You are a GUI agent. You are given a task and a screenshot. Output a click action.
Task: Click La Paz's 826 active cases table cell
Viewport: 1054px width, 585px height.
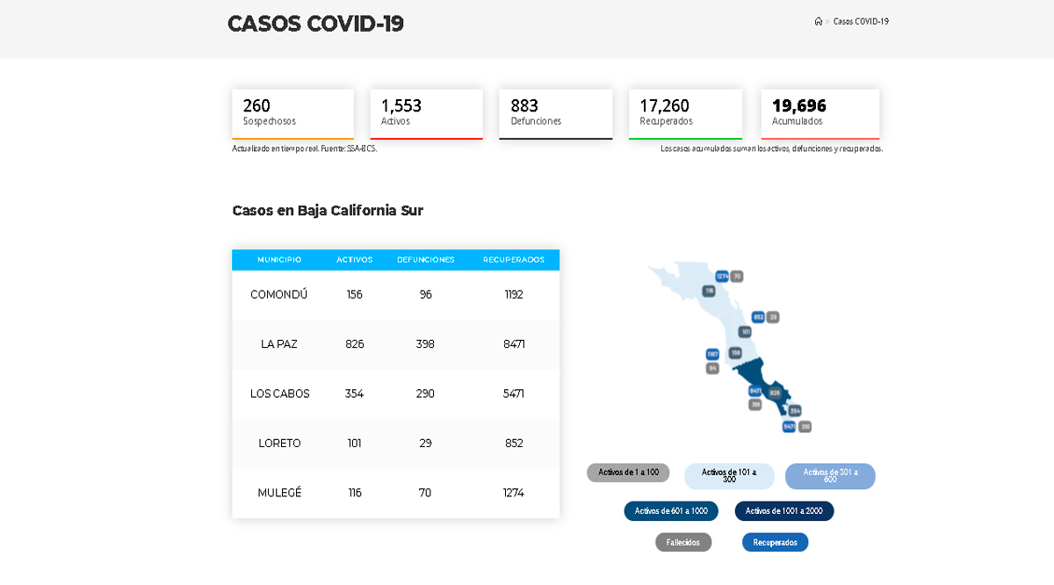pos(355,344)
